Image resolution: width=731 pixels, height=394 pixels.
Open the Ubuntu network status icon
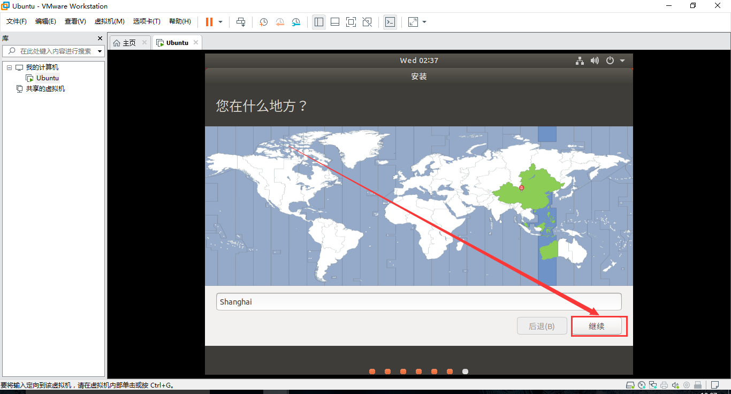click(580, 60)
